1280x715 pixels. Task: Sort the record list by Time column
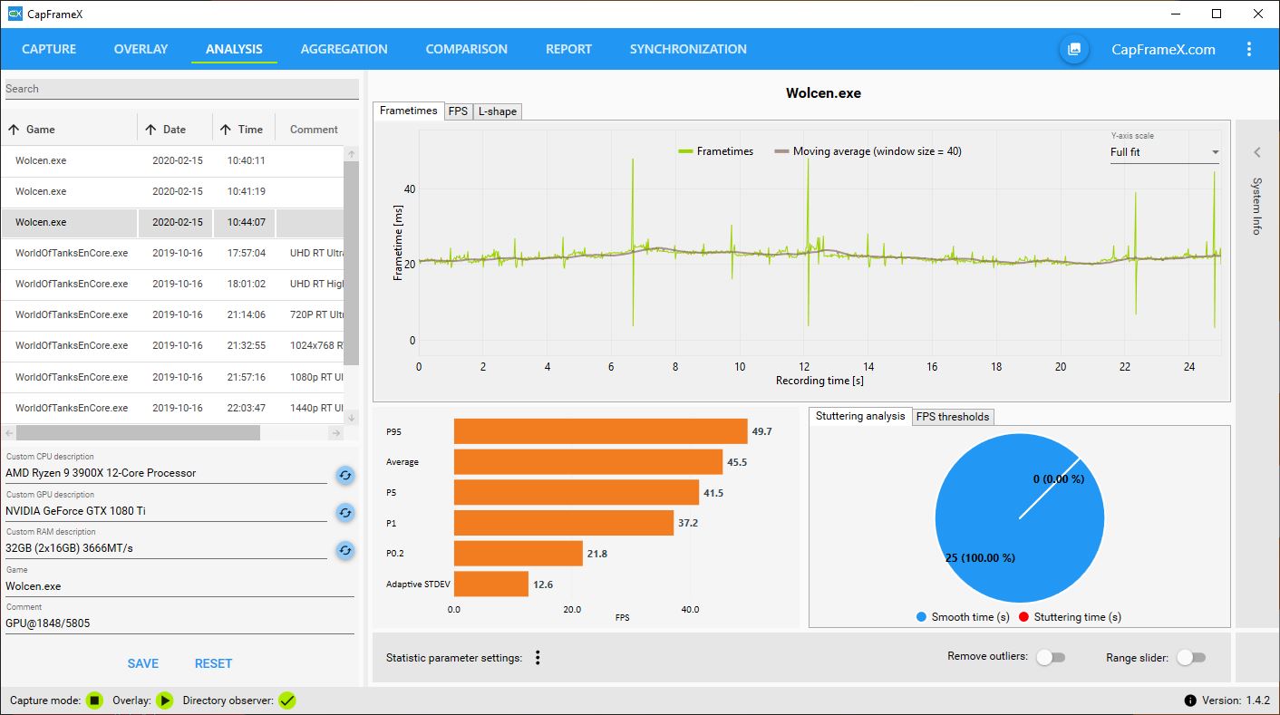point(244,130)
